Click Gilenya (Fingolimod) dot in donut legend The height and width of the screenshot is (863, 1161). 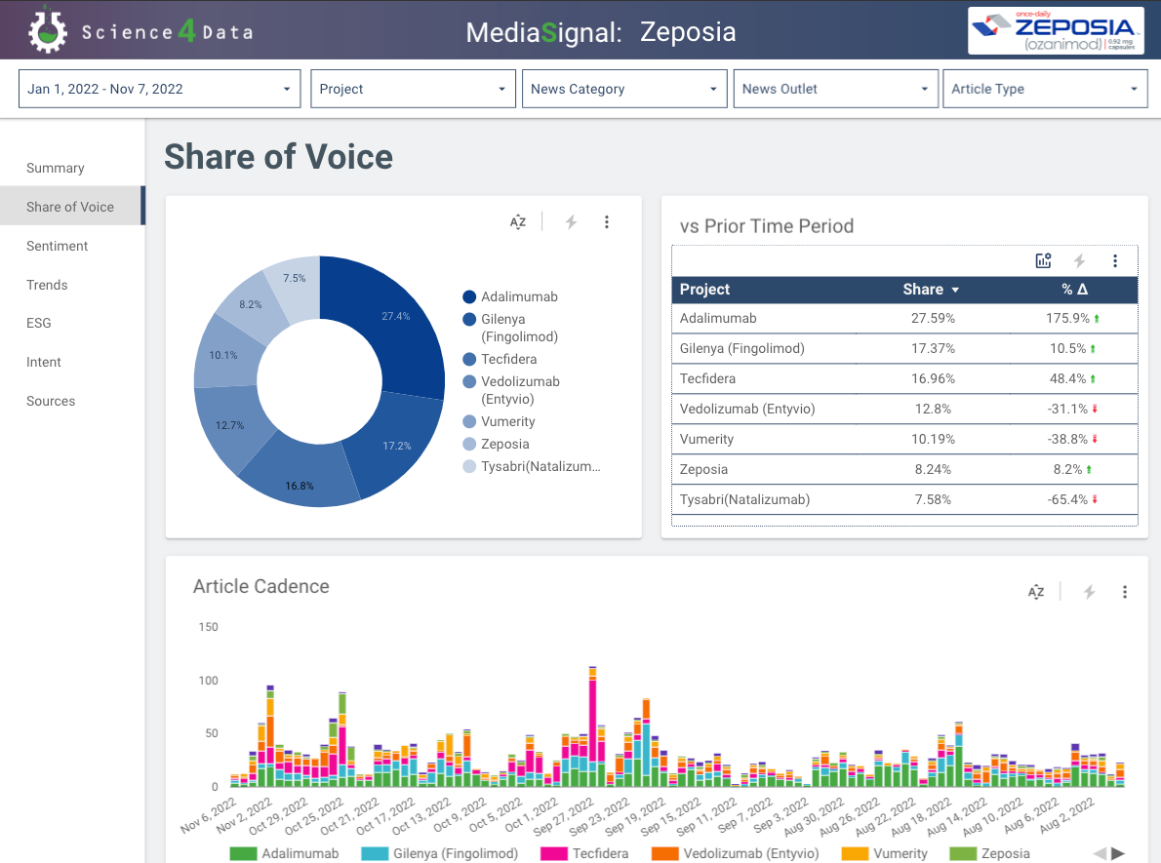pos(468,319)
